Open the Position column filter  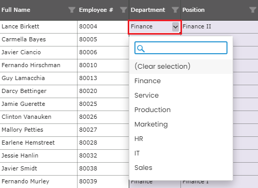pos(253,10)
